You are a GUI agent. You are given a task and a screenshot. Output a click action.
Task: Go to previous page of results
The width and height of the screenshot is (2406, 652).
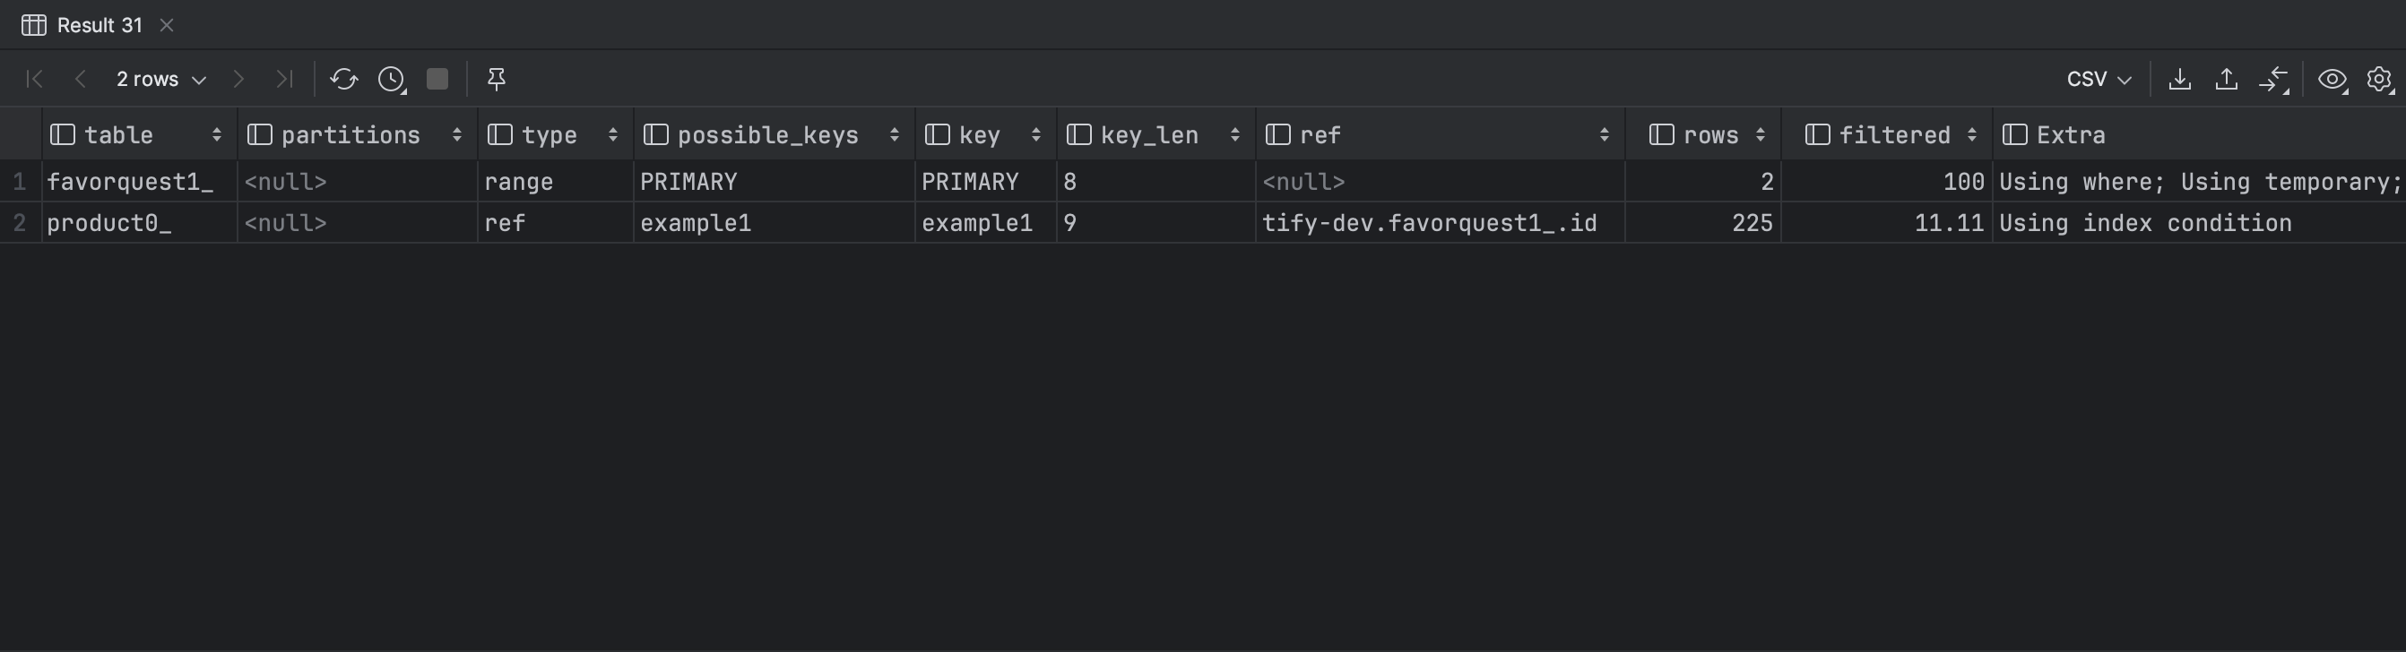click(81, 80)
